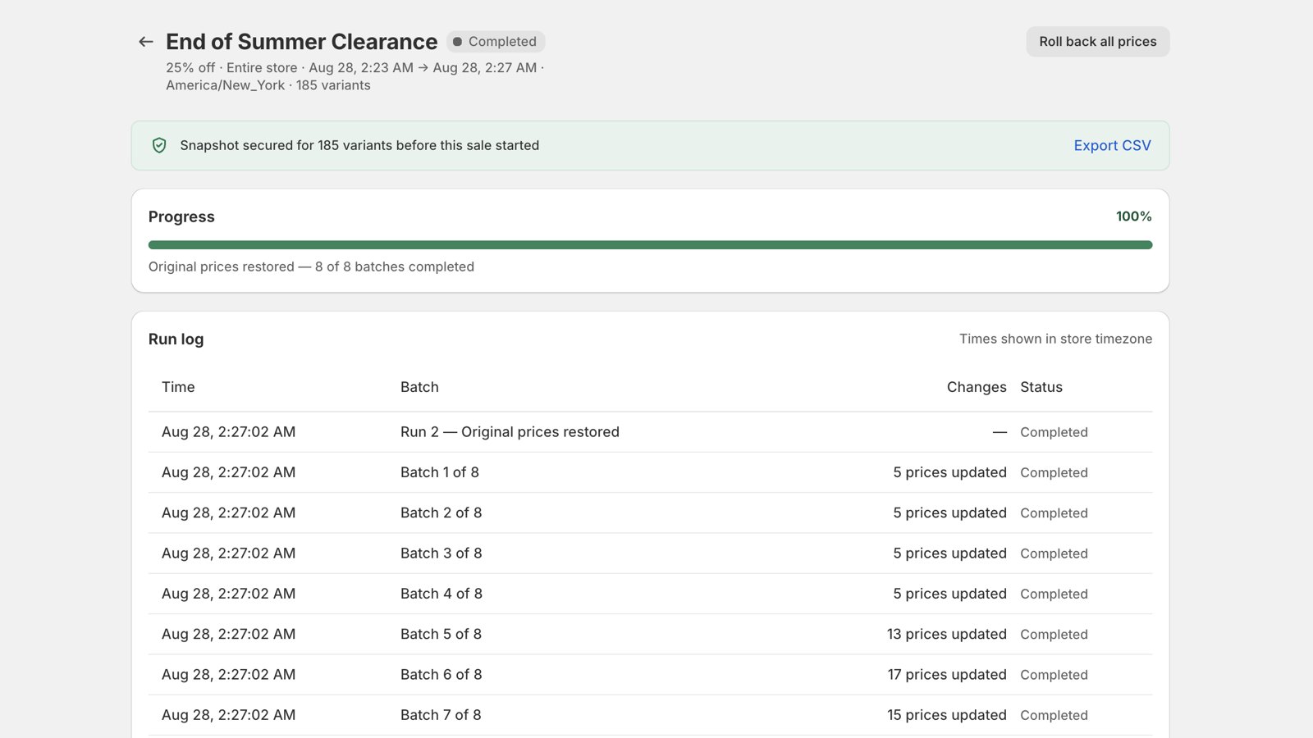Click the 'Original prices restored — 8 of 8 batches' text
This screenshot has width=1313, height=738.
point(311,266)
